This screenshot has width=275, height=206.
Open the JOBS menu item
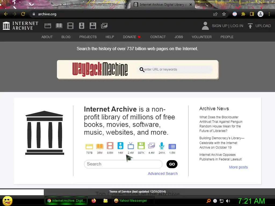point(179,37)
